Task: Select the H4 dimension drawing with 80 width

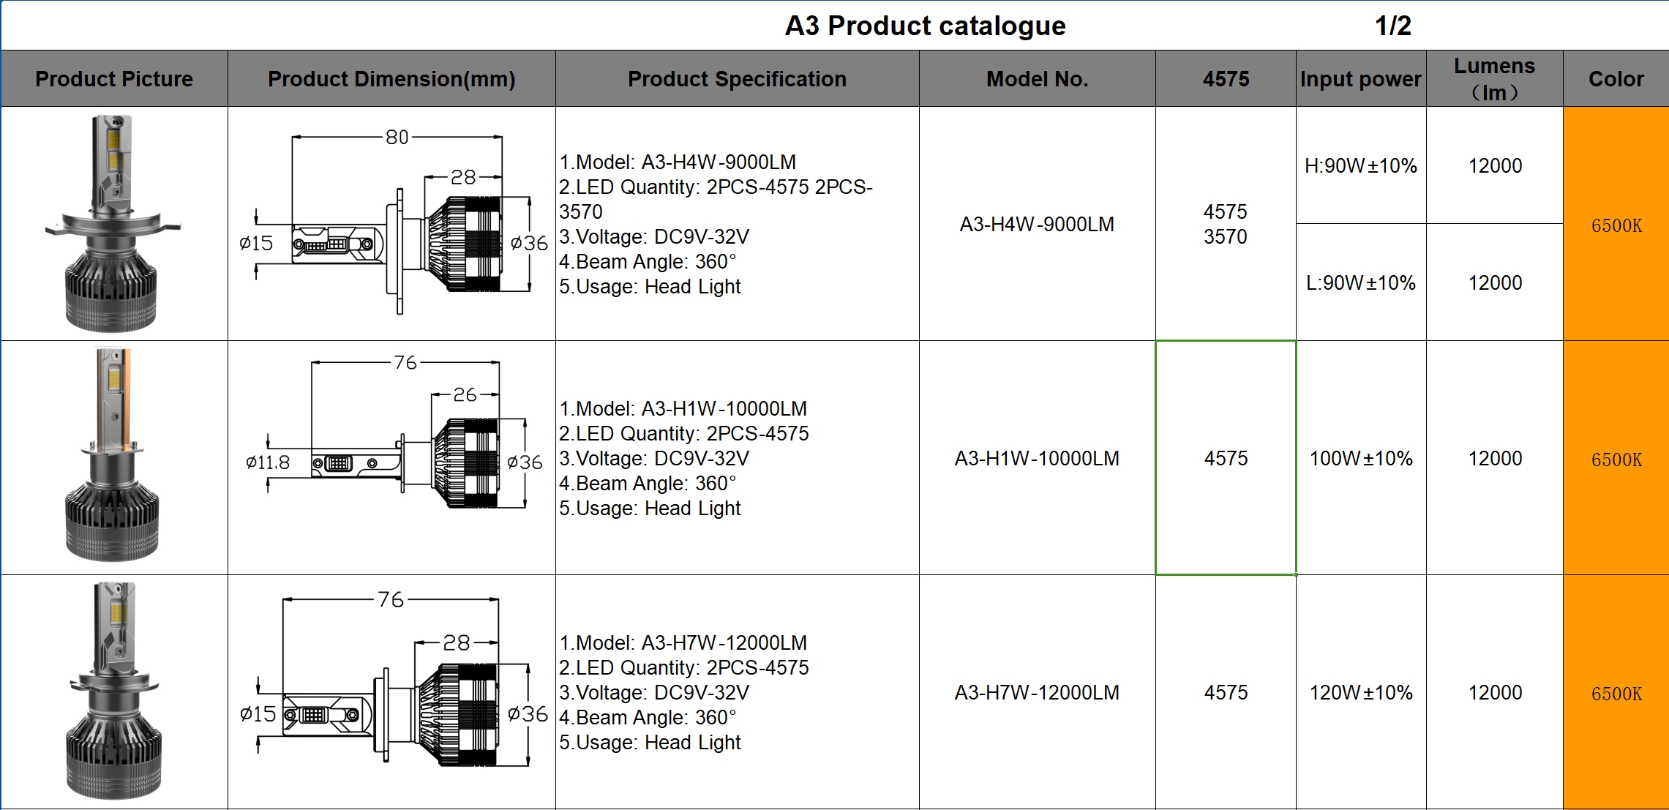Action: [x=392, y=223]
